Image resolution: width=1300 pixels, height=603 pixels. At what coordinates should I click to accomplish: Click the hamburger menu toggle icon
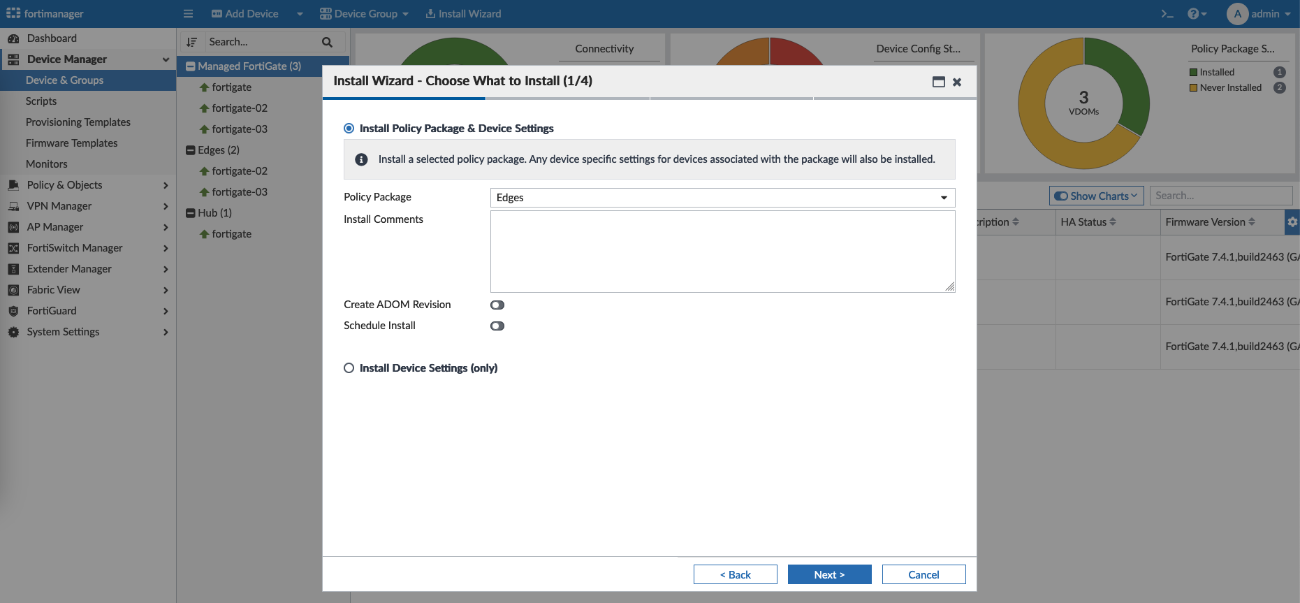188,14
